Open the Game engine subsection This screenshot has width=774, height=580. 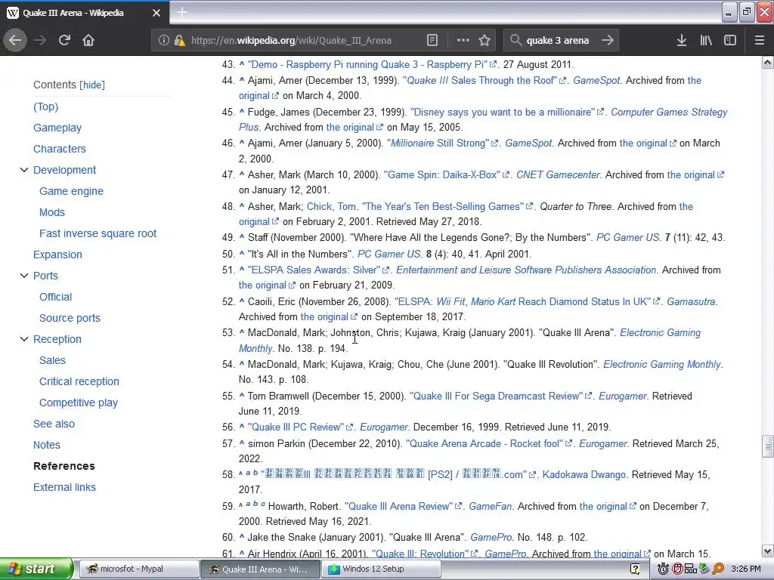71,191
